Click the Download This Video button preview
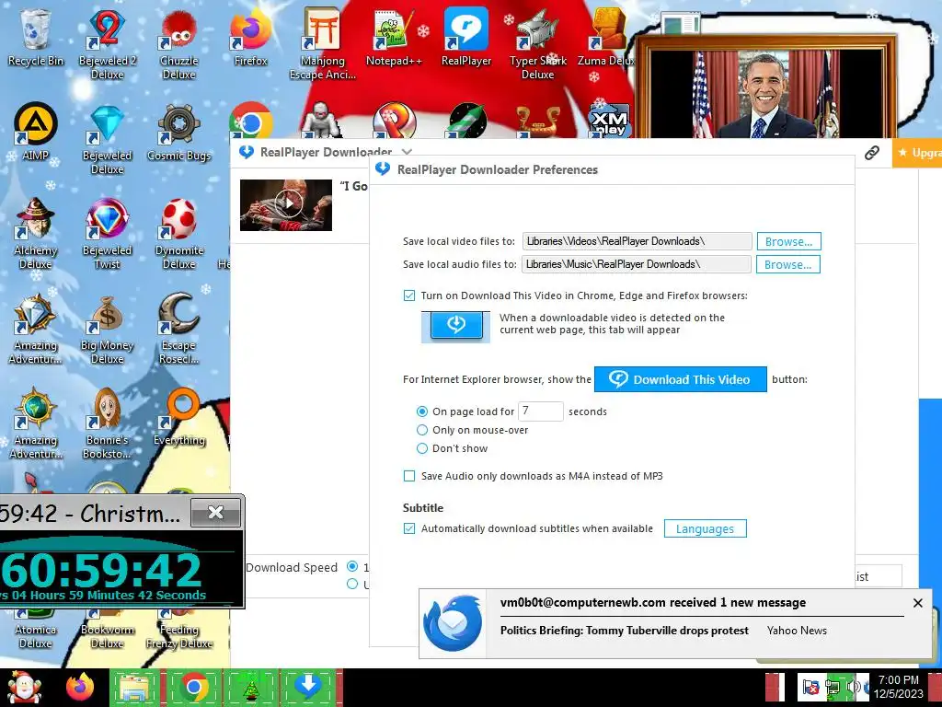The height and width of the screenshot is (707, 942). click(x=680, y=379)
